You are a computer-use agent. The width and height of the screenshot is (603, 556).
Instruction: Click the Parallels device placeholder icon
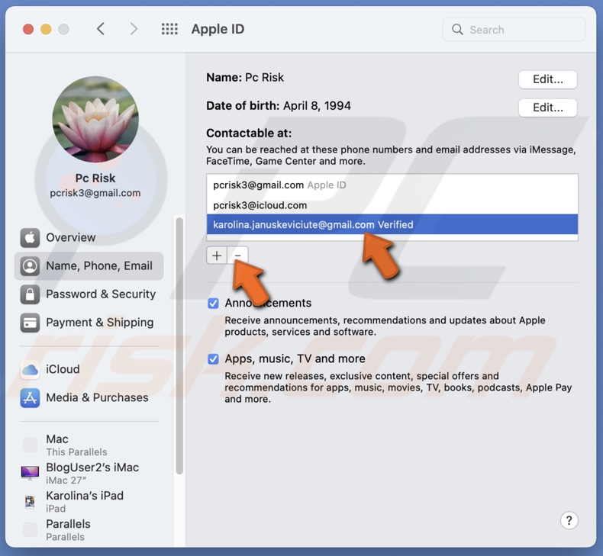tap(30, 529)
